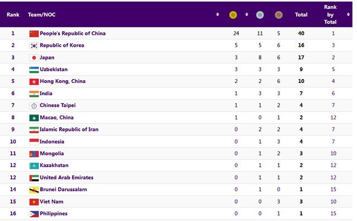This screenshot has height=221, width=357.
Task: Click the Brunei Darussalam flag icon
Action: pyautogui.click(x=34, y=190)
